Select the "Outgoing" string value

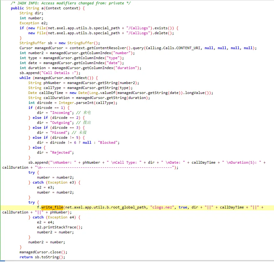(61, 123)
